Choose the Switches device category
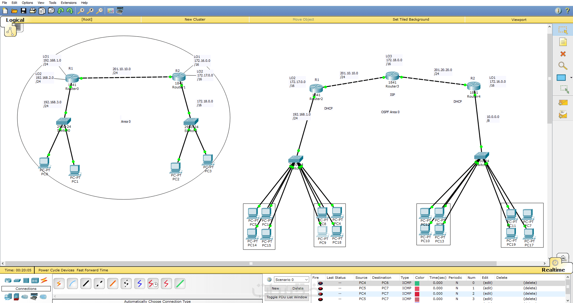This screenshot has height=303, width=573. (x=17, y=281)
